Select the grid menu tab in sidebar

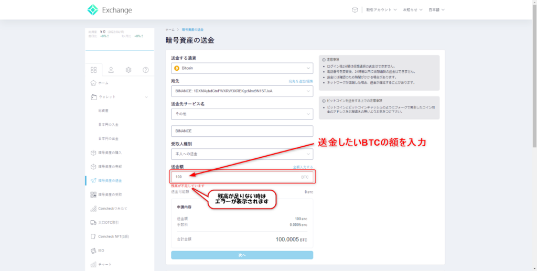click(94, 70)
